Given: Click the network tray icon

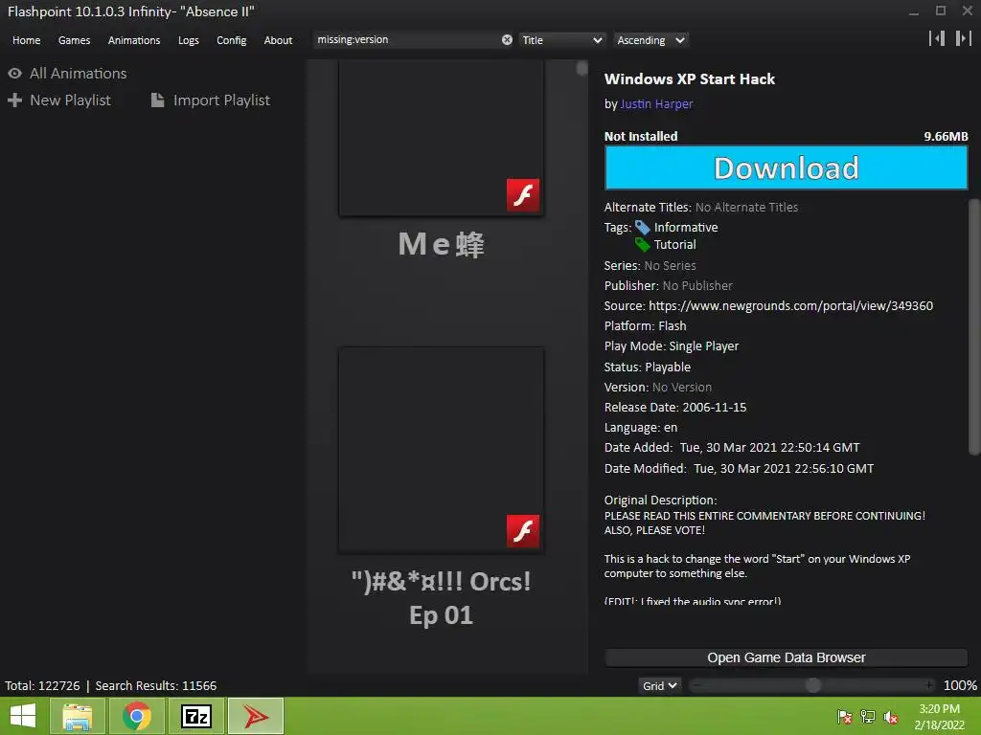Looking at the screenshot, I should [x=868, y=717].
